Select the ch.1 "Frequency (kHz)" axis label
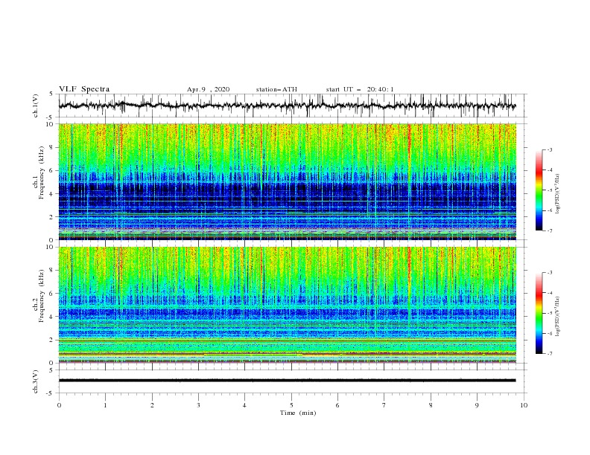This screenshot has width=590, height=455. 42,171
